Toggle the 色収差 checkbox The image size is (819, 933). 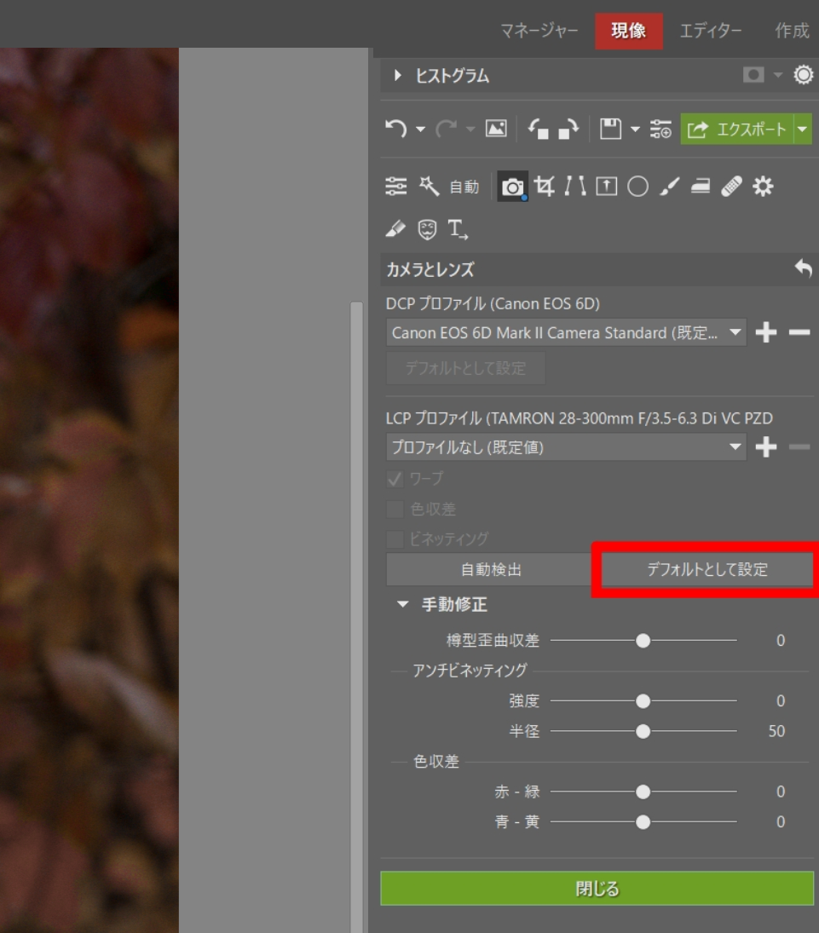(395, 509)
